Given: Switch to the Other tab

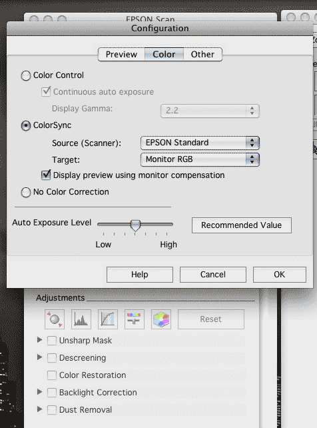Looking at the screenshot, I should [x=202, y=54].
